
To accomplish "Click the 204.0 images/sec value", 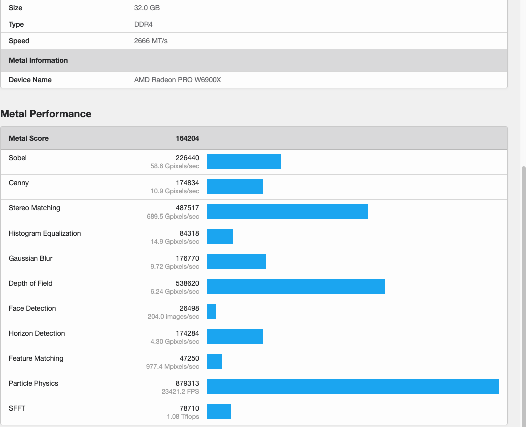I will coord(173,317).
